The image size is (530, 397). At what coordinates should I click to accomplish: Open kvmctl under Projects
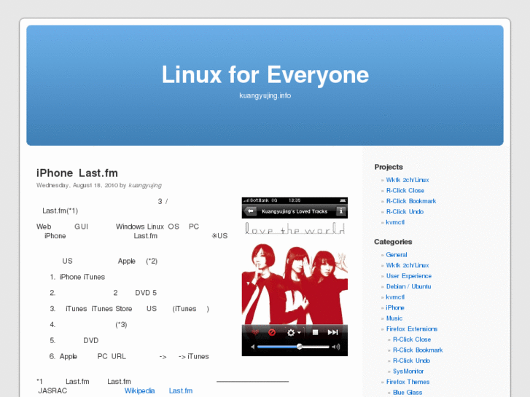pos(395,222)
